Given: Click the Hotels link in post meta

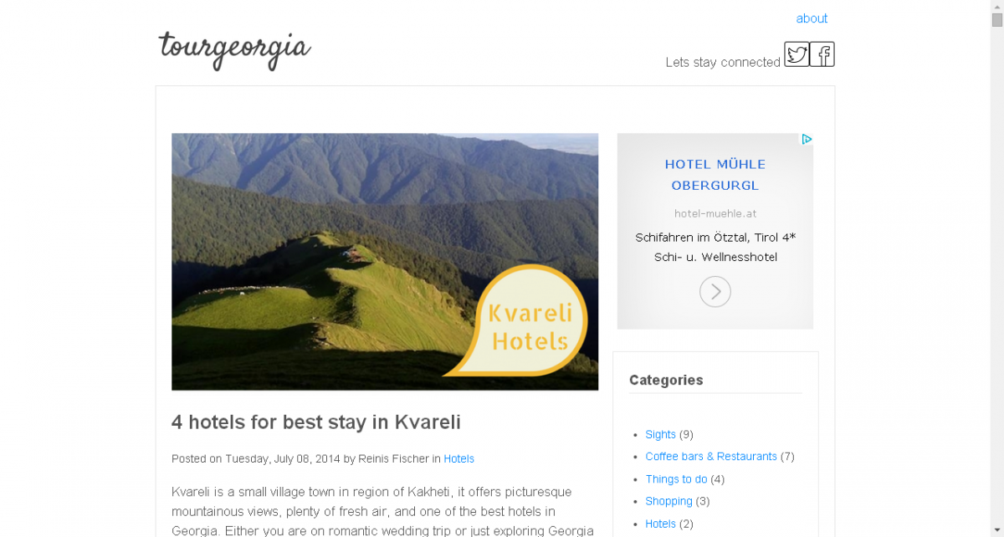Looking at the screenshot, I should [458, 458].
